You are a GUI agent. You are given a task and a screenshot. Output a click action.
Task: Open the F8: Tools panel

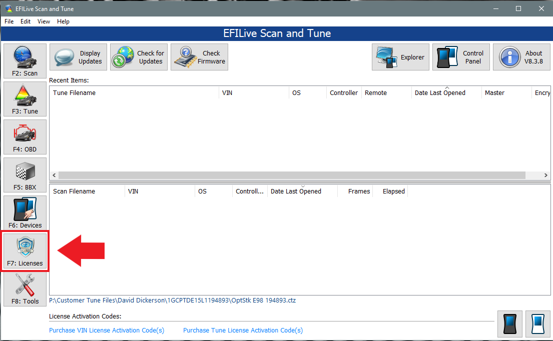coord(25,288)
